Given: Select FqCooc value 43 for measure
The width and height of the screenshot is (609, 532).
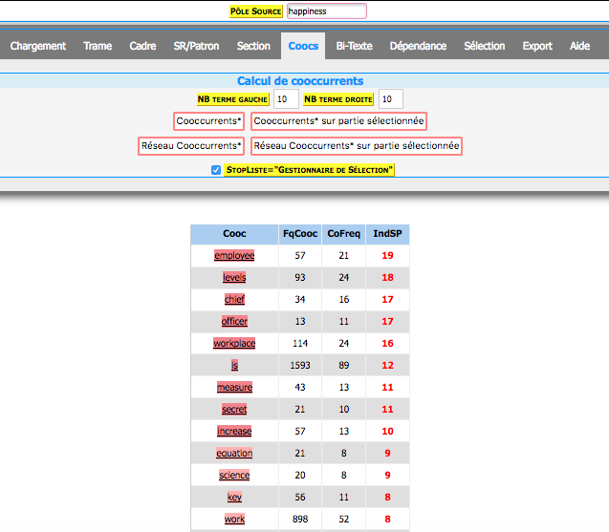Looking at the screenshot, I should [300, 387].
